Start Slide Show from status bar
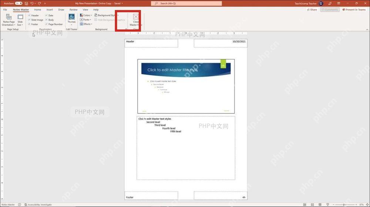370x207 pixels. tap(327, 205)
